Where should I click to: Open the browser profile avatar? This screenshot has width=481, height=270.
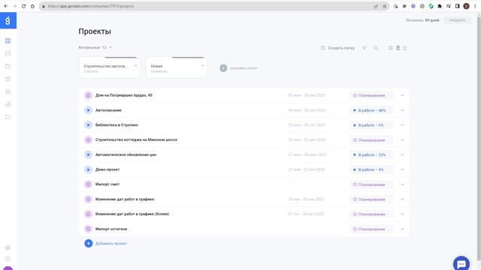pos(466,6)
